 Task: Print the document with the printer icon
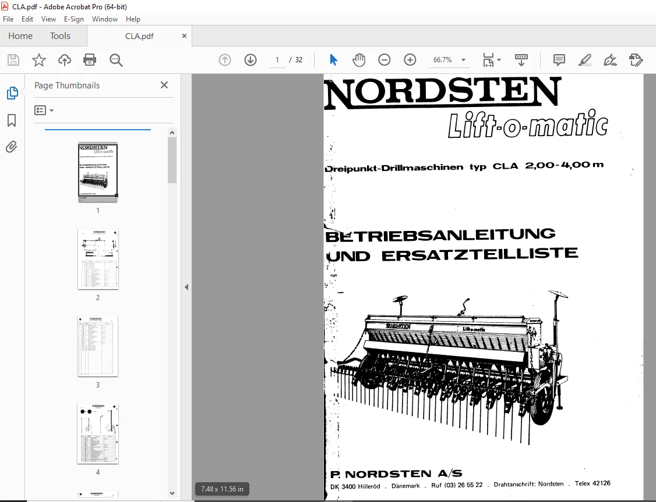tap(90, 60)
